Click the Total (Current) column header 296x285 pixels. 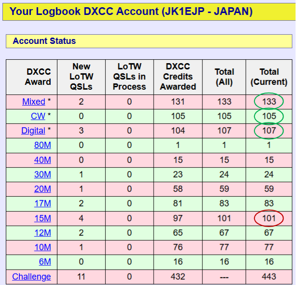click(x=269, y=77)
